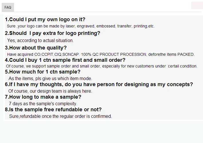The image size is (203, 143).
Task: Click the answer 'our design team is always here'
Action: (x=50, y=91)
